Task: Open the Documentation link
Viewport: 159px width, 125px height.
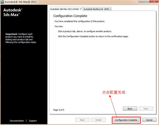Action: pyautogui.click(x=17, y=121)
